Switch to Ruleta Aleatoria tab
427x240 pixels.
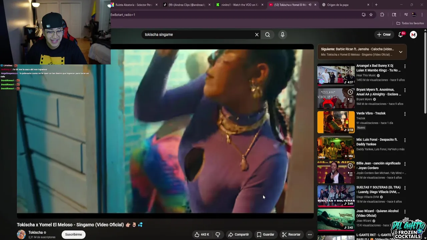[133, 5]
